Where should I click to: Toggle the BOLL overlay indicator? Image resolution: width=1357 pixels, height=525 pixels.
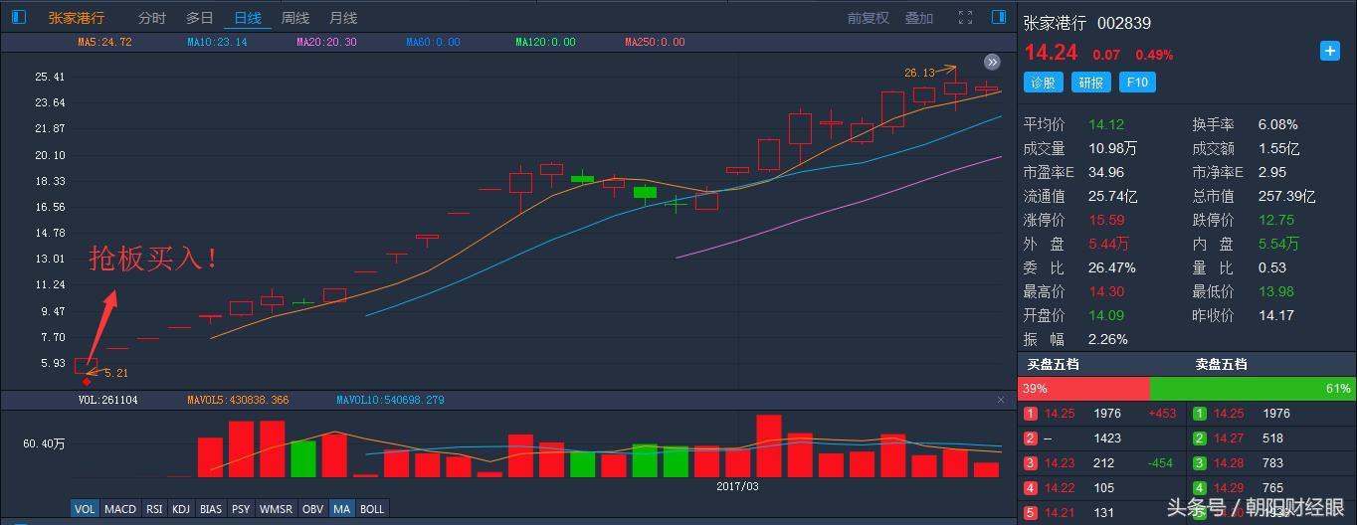pyautogui.click(x=371, y=509)
